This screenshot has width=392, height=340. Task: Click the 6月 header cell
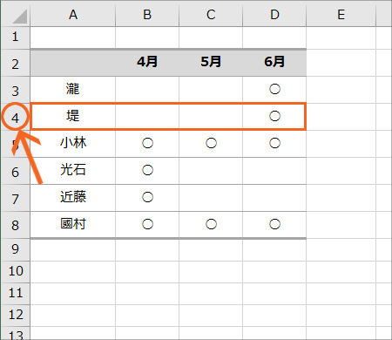274,63
